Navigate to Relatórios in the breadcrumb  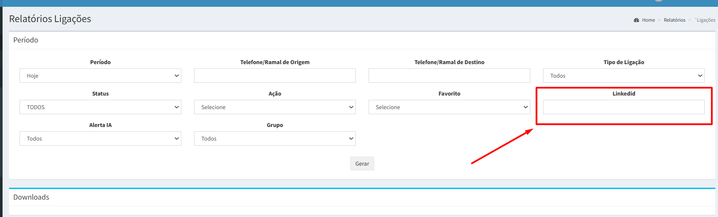click(674, 20)
